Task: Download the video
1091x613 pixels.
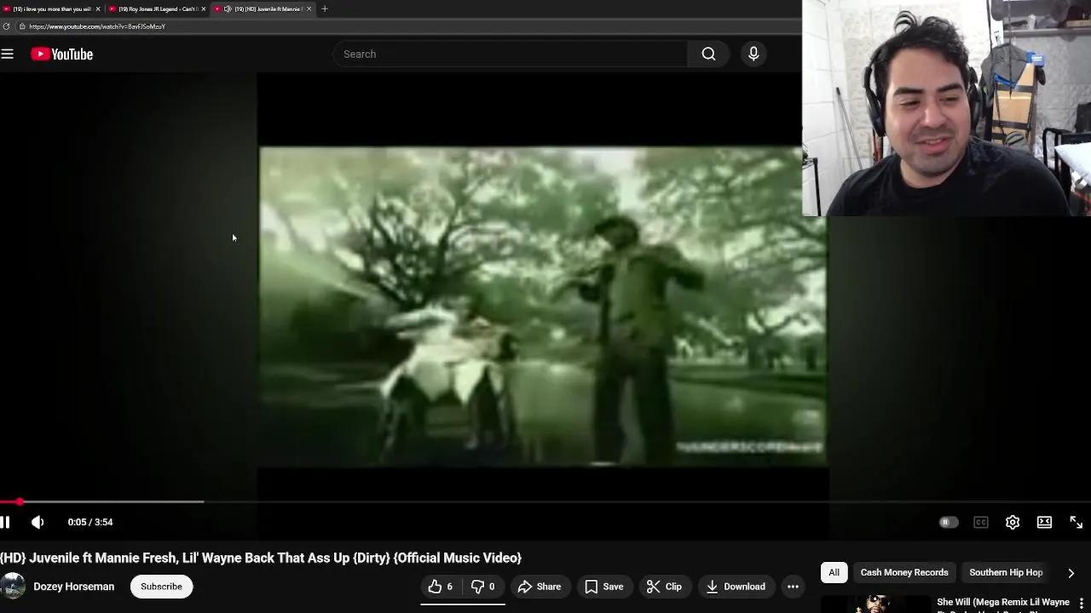Action: (735, 587)
